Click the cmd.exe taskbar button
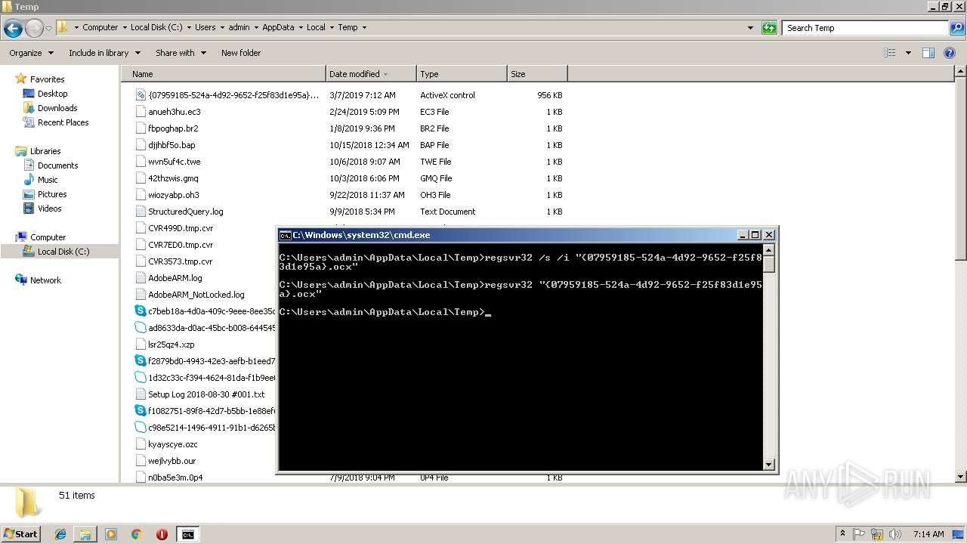This screenshot has height=544, width=967. click(187, 534)
